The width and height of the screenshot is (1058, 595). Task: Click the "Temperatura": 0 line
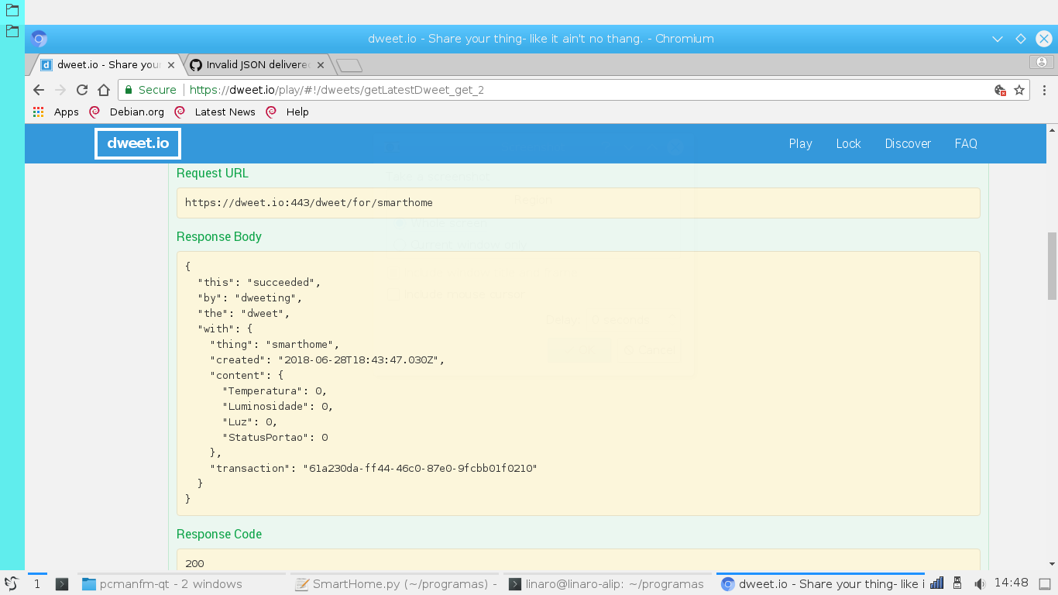pyautogui.click(x=274, y=390)
